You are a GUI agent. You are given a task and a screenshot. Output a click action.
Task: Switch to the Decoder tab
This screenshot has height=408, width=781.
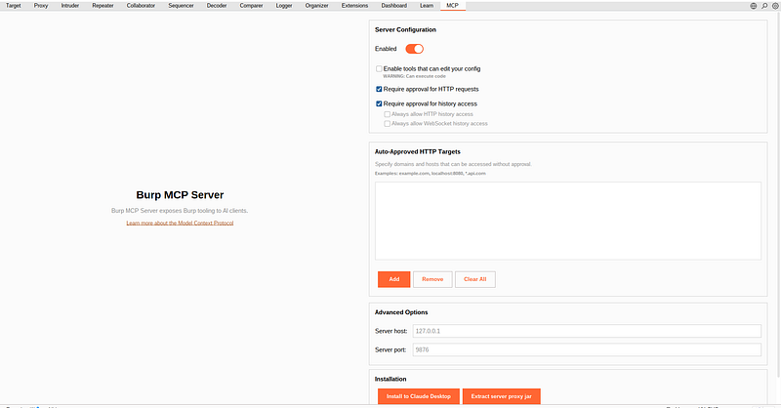click(217, 6)
